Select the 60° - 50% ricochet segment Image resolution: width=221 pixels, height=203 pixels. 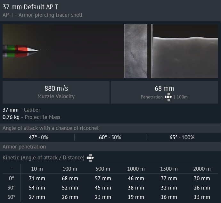(x=110, y=137)
